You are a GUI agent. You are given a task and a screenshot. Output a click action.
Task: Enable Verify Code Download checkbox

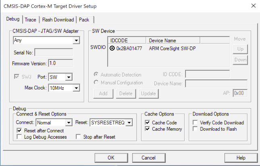(196, 123)
